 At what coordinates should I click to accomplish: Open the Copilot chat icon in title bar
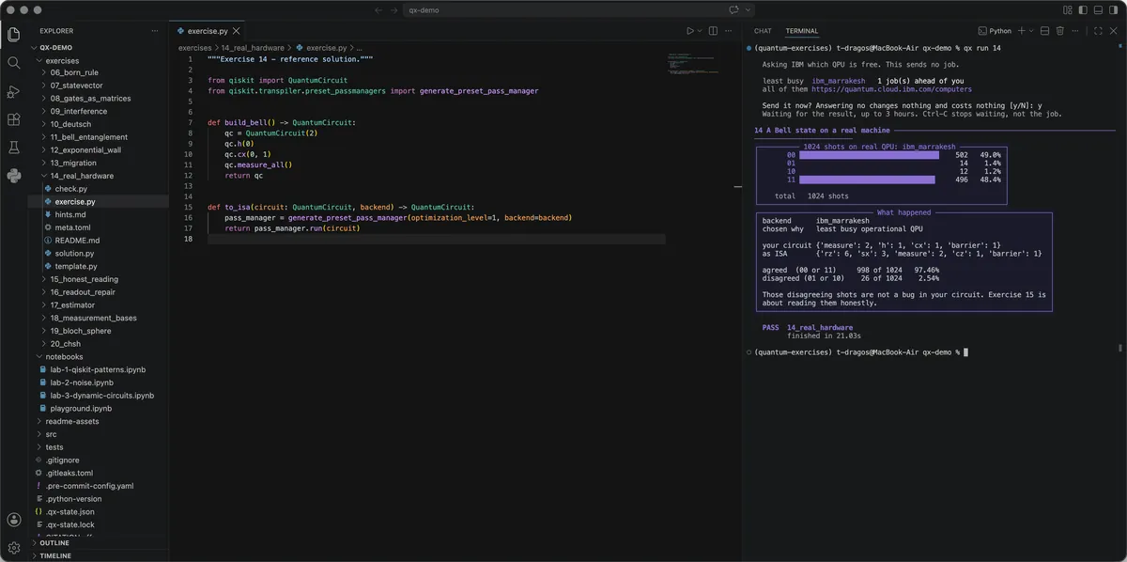click(x=733, y=10)
